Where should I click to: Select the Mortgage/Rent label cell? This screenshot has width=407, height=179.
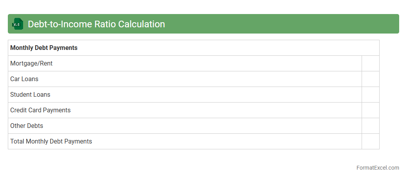[31, 64]
